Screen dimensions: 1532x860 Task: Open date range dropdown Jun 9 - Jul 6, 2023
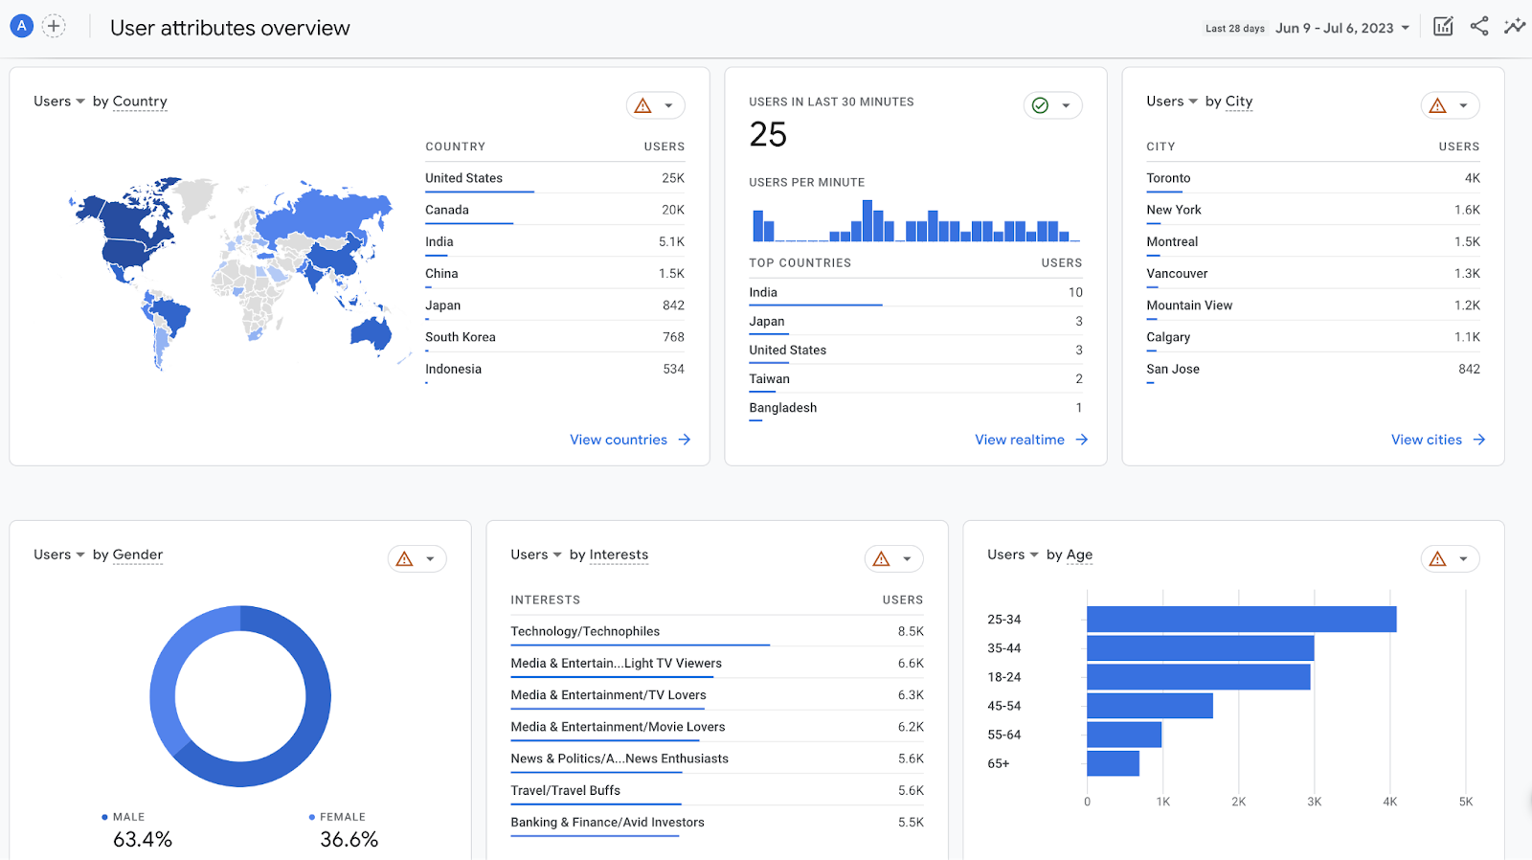click(1342, 28)
